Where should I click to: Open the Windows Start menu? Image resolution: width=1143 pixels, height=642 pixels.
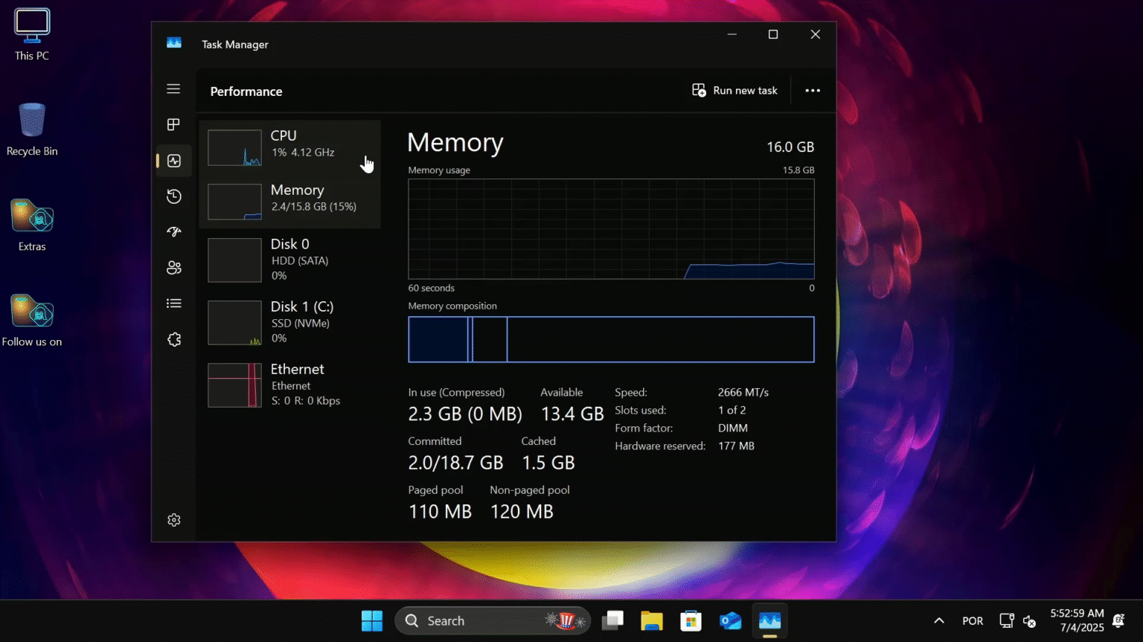point(371,620)
